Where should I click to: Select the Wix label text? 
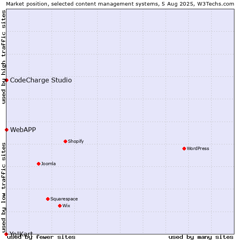tap(66, 206)
